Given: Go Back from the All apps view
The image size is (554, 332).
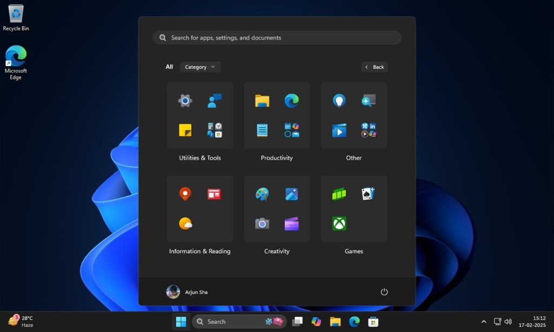Looking at the screenshot, I should (374, 67).
